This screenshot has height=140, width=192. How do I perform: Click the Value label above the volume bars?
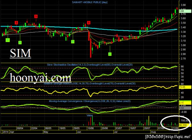[x=90, y=115]
